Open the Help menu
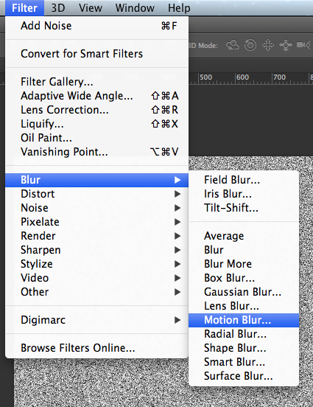313x407 pixels. pos(179,8)
